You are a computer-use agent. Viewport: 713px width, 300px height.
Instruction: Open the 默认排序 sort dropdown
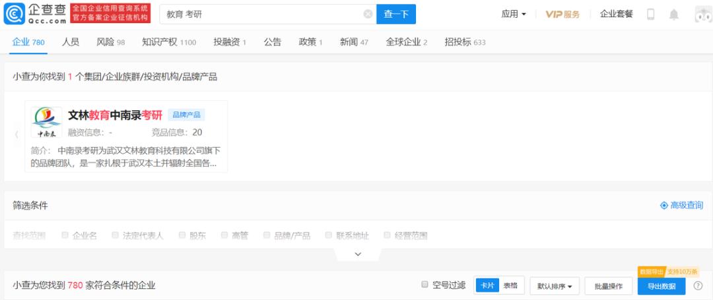555,285
